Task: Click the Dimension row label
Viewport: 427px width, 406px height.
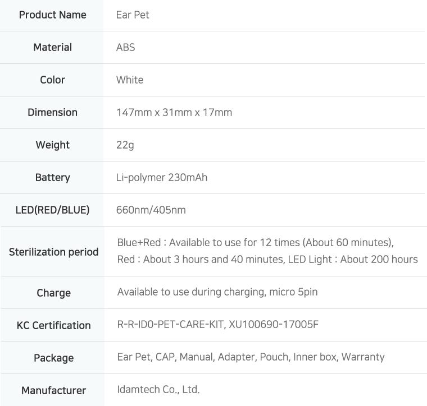Action: [53, 112]
